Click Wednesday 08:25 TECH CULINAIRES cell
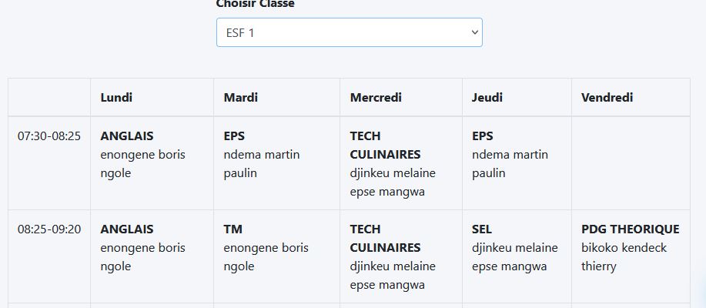 tap(401, 256)
